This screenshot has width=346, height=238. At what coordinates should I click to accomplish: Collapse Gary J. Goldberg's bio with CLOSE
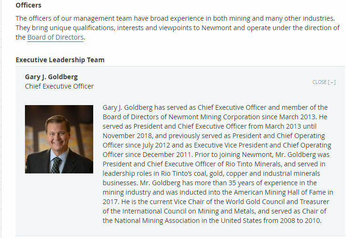(320, 82)
